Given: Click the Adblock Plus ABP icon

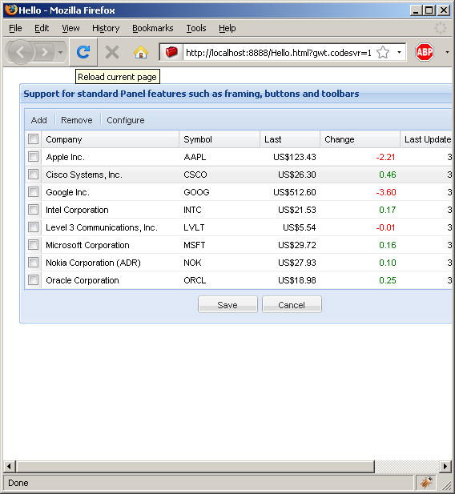Looking at the screenshot, I should click(x=424, y=52).
